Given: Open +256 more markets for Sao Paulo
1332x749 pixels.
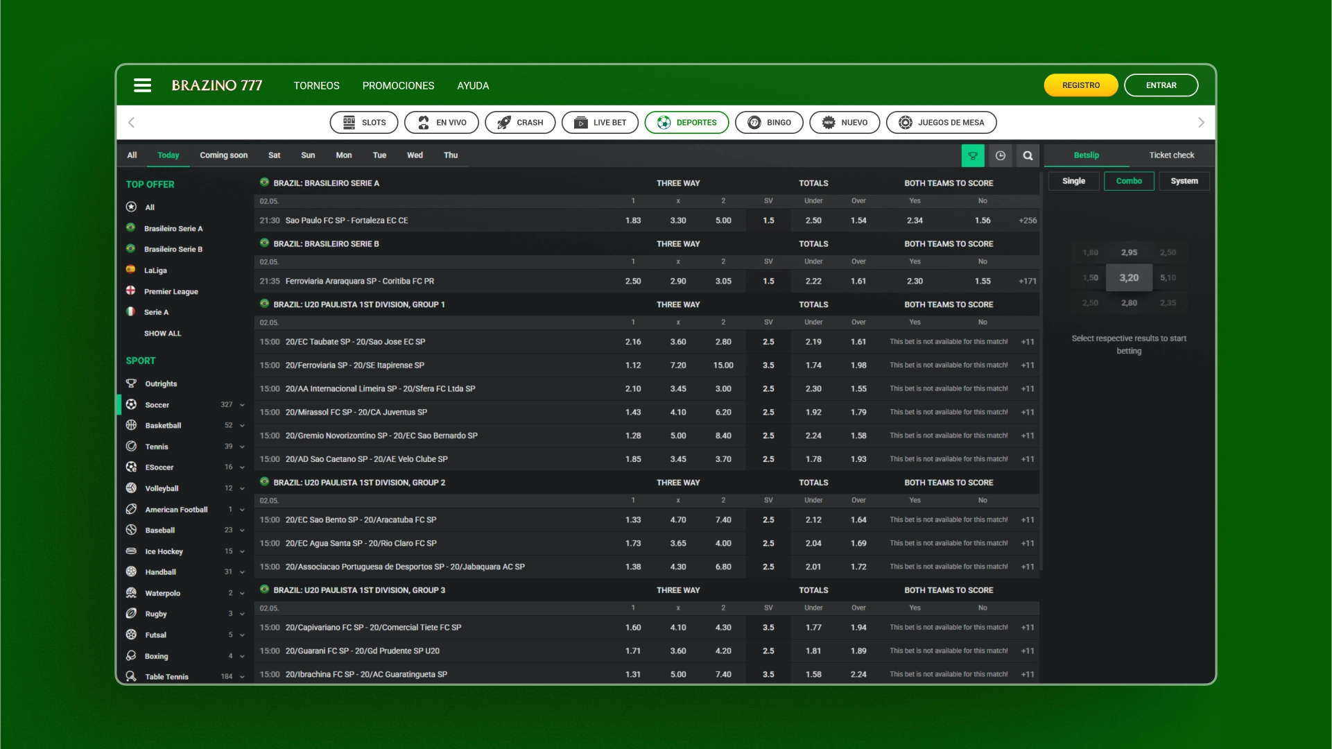Looking at the screenshot, I should click(x=1028, y=221).
